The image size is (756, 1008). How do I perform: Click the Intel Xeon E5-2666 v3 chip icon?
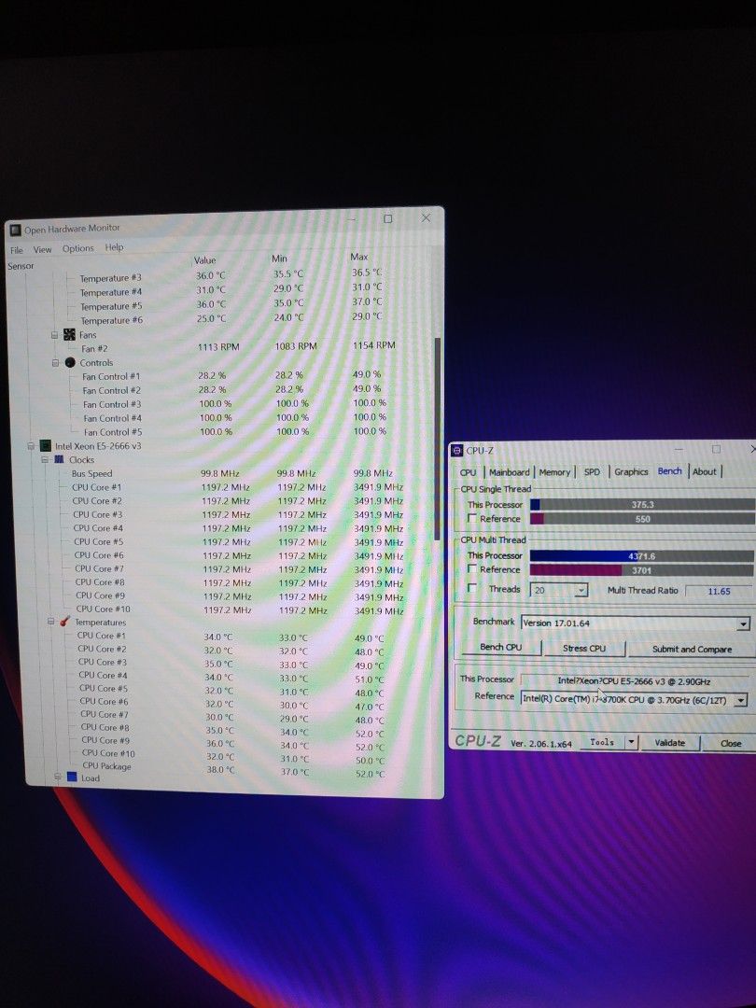45,445
